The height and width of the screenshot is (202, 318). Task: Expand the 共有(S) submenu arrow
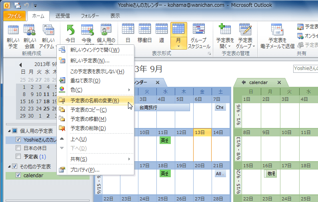point(129,159)
